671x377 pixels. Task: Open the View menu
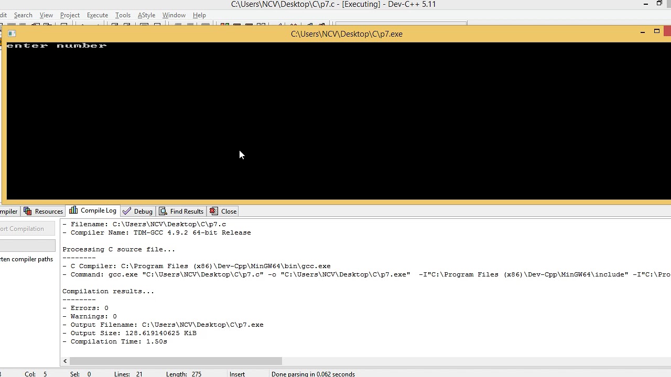(x=46, y=15)
